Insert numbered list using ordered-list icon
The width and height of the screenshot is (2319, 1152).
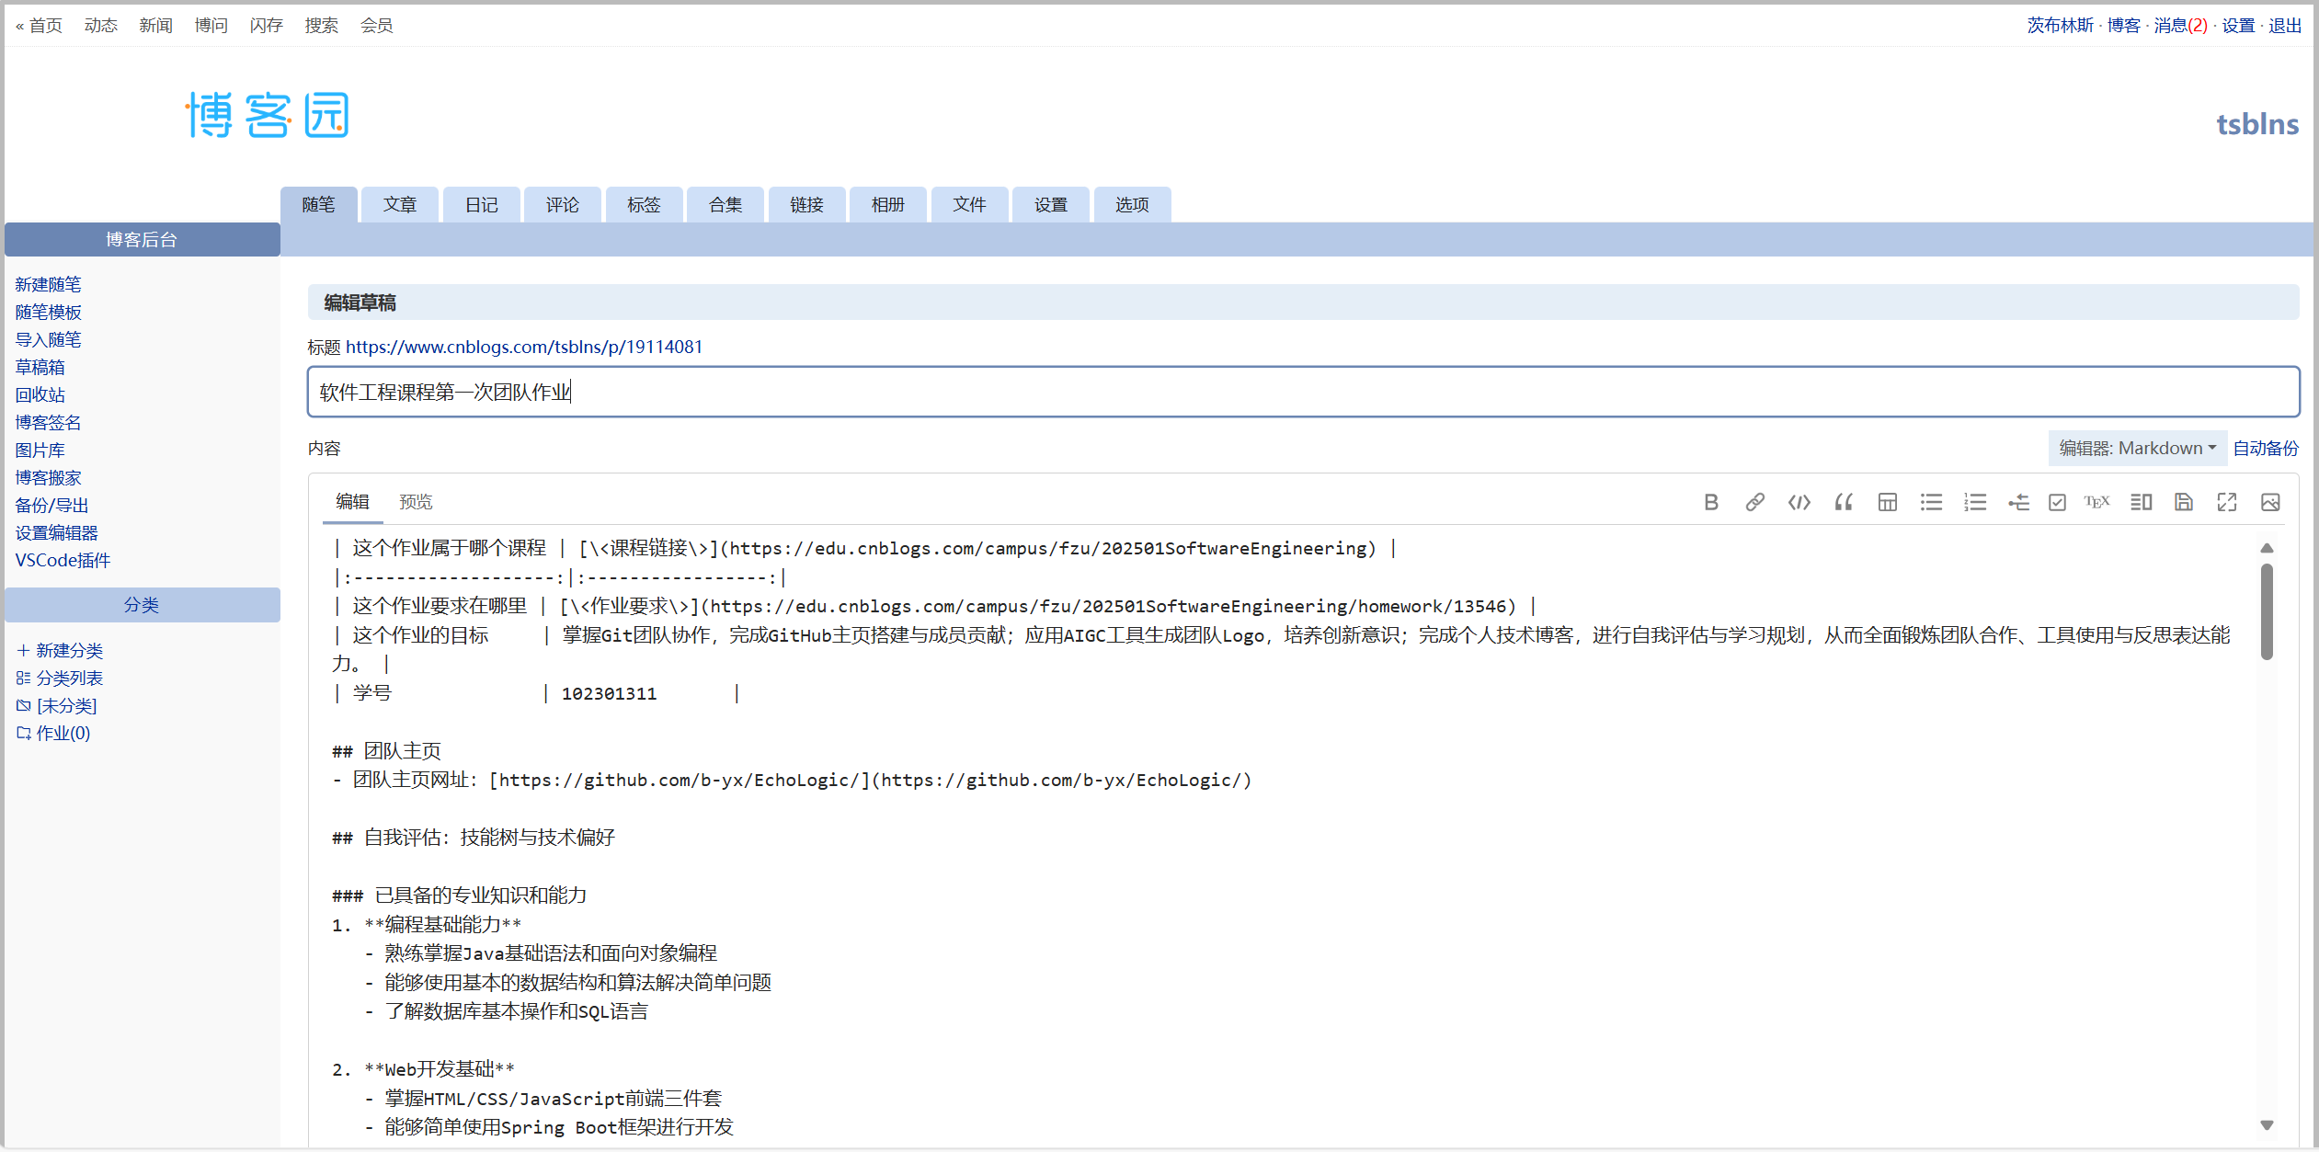pyautogui.click(x=1975, y=502)
